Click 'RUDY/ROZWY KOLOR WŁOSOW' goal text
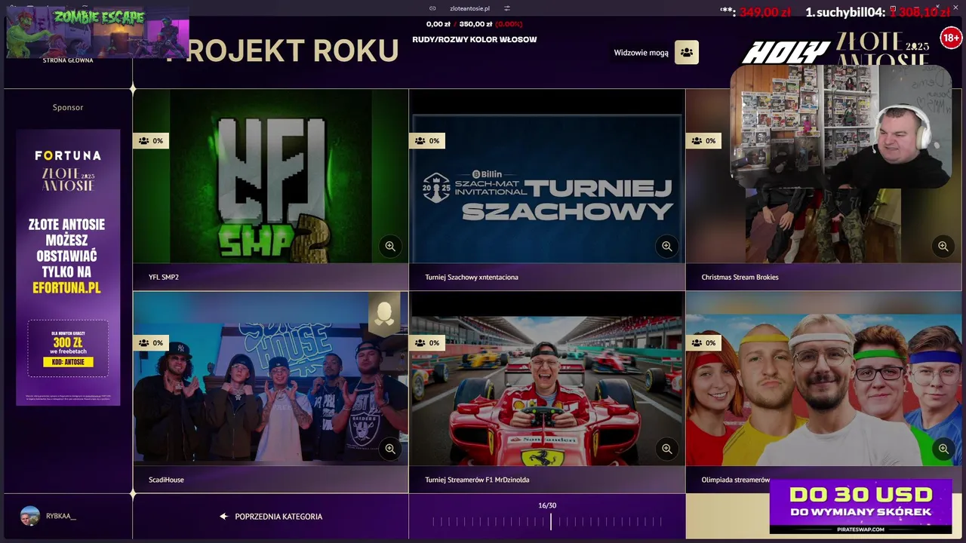This screenshot has height=543, width=966. [475, 39]
